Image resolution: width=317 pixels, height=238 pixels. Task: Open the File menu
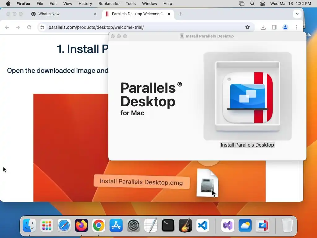[40, 3]
